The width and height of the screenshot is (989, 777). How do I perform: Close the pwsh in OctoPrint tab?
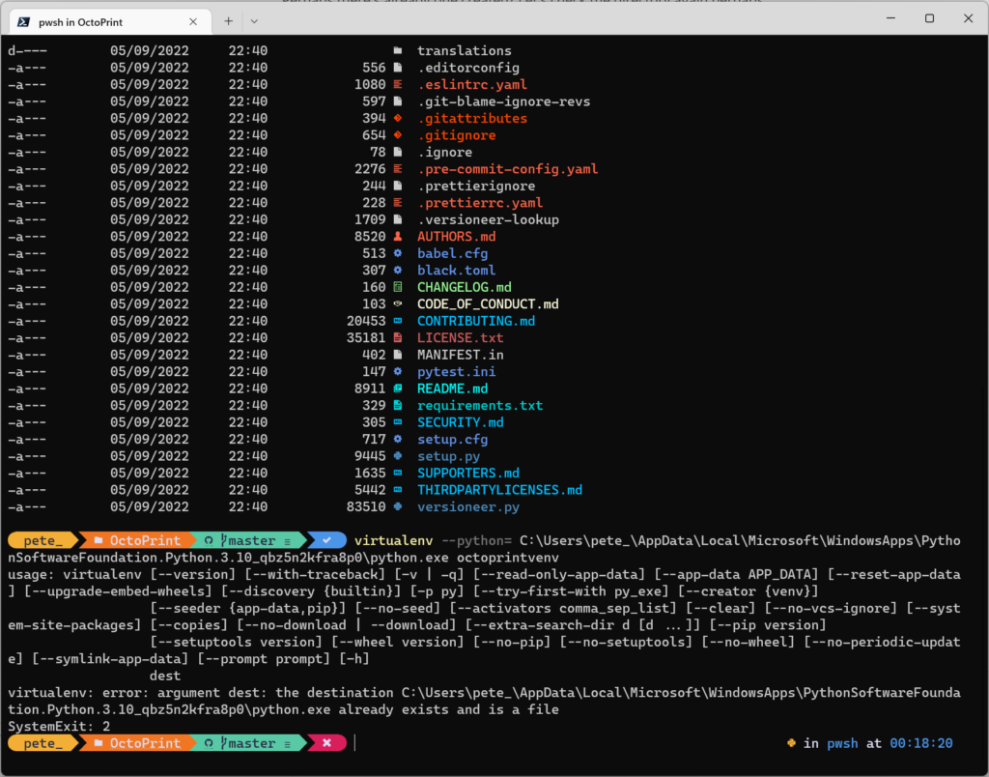click(x=193, y=22)
